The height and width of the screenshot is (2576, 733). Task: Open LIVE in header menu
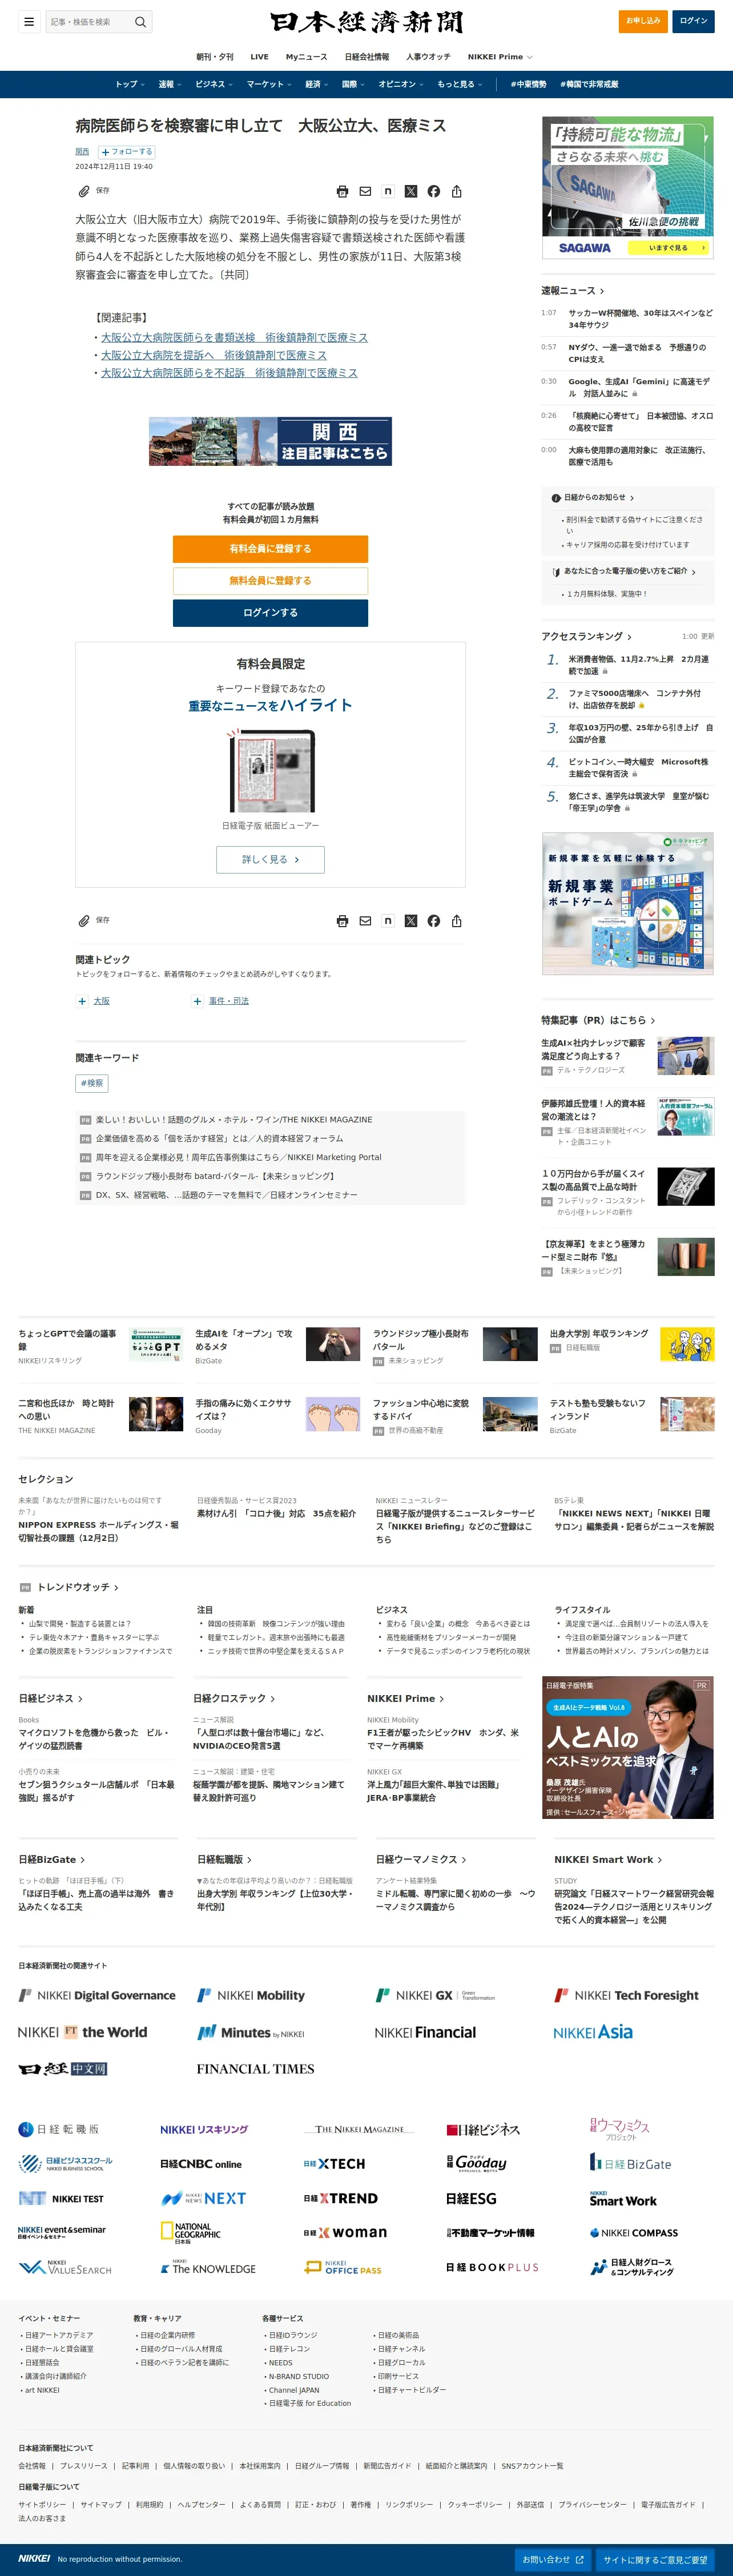259,57
